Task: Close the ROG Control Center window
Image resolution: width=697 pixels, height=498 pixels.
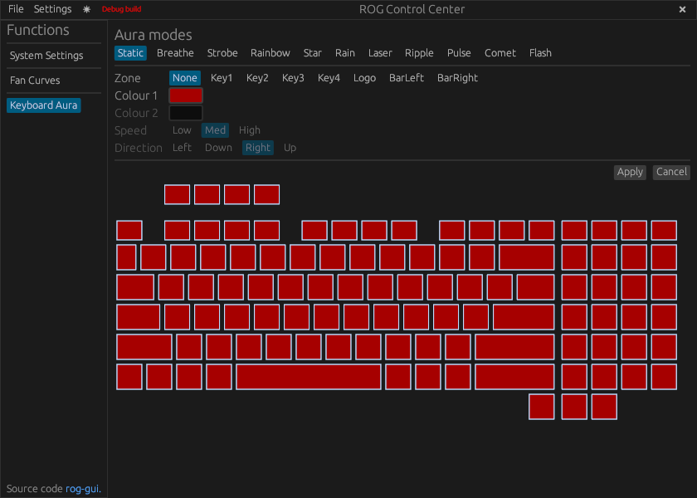Action: [682, 9]
